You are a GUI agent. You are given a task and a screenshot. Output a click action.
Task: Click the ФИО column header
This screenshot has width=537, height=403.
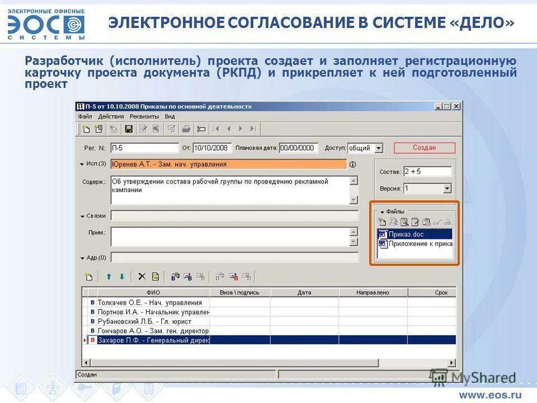pyautogui.click(x=153, y=292)
